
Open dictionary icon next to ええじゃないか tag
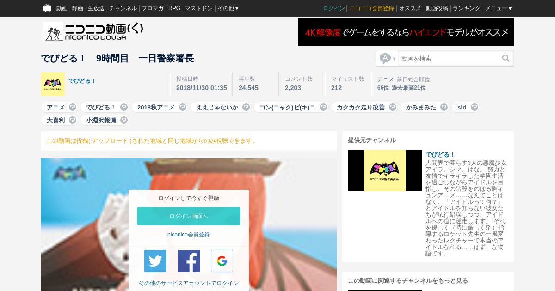pyautogui.click(x=246, y=107)
